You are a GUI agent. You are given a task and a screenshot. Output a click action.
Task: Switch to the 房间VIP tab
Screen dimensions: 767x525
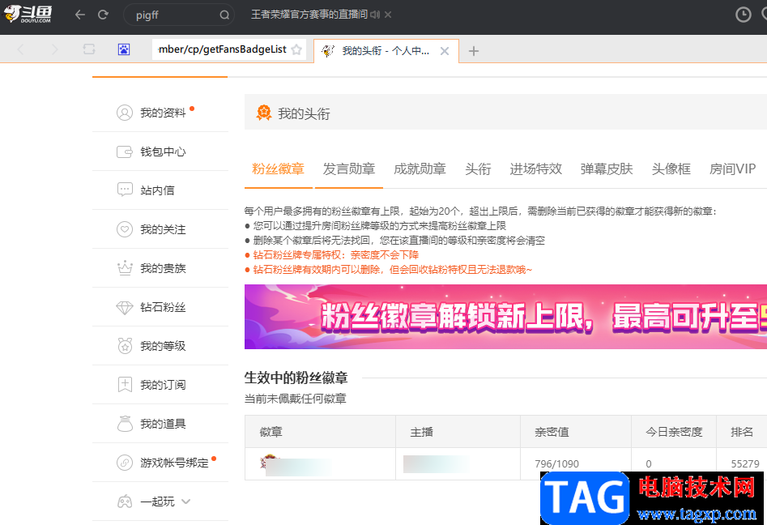(x=732, y=169)
